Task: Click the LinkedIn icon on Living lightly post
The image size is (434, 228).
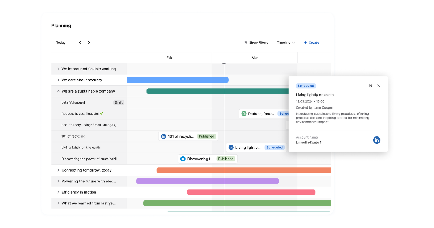Action: [x=231, y=147]
